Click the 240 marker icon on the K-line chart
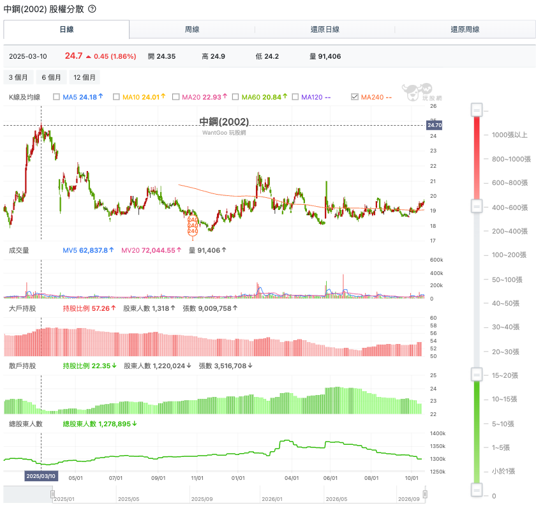536x508 pixels. coord(193,225)
